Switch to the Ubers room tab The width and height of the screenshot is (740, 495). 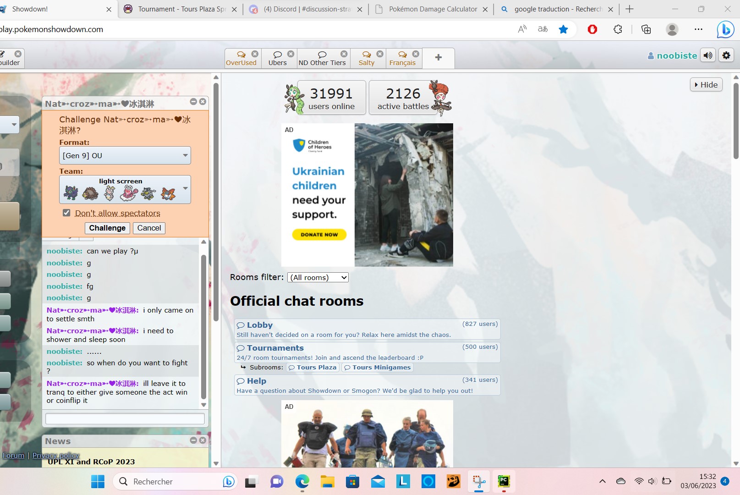(278, 59)
